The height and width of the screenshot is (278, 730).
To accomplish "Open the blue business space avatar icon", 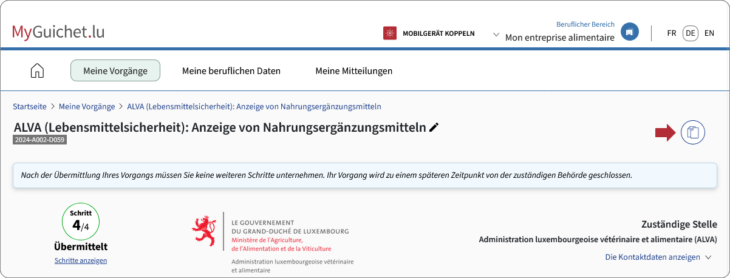I will coord(630,32).
